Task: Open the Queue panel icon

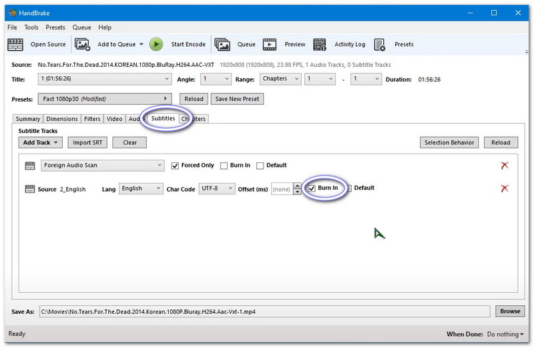Action: pyautogui.click(x=222, y=45)
